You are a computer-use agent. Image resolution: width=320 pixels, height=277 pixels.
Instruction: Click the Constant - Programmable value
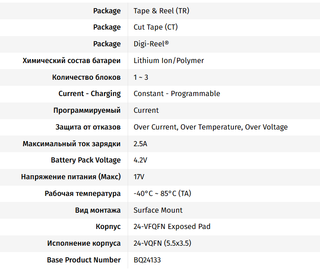pyautogui.click(x=176, y=93)
